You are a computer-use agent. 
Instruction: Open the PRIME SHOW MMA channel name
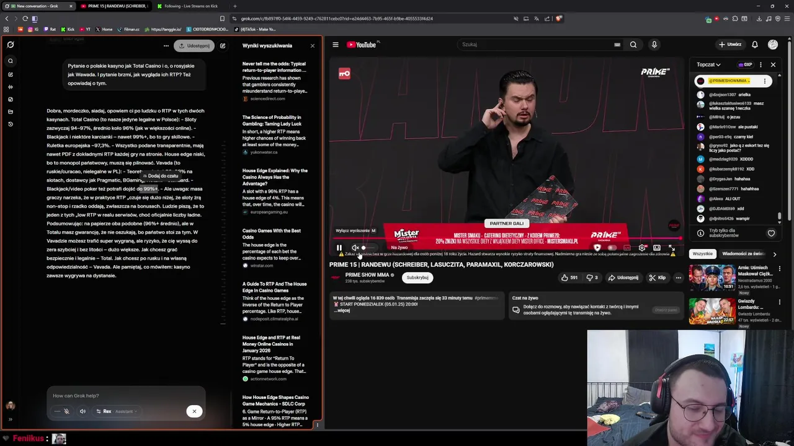(367, 275)
